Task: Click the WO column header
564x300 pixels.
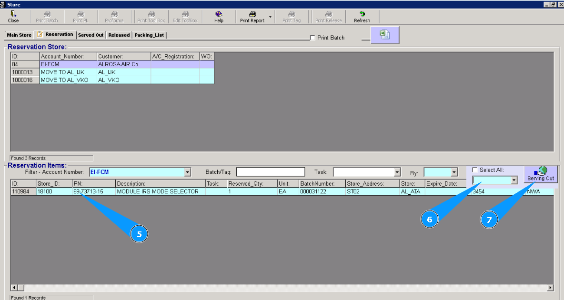Action: (207, 57)
